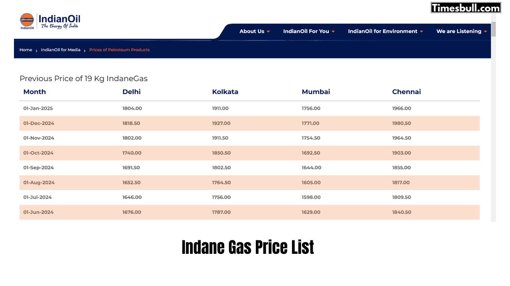Screen dimensions: 510x286
Task: Open IndianOil for Media breadcrumb
Action: coord(61,50)
